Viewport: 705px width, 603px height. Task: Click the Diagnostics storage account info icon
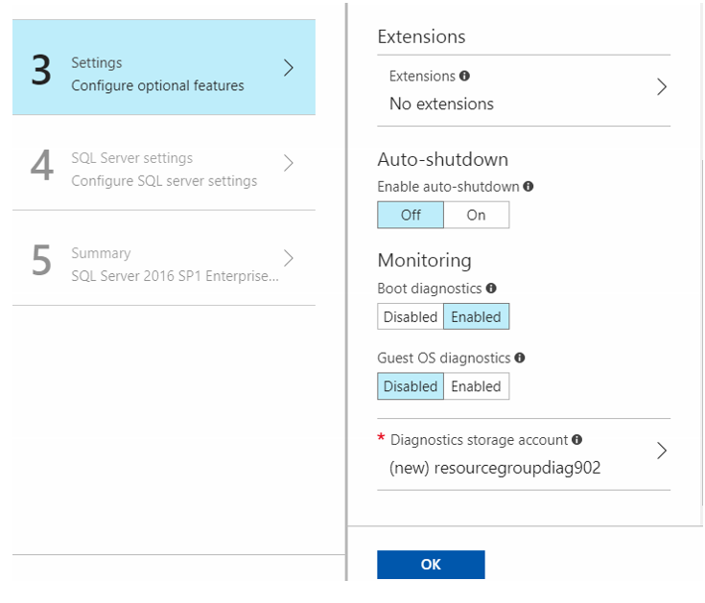click(x=576, y=439)
